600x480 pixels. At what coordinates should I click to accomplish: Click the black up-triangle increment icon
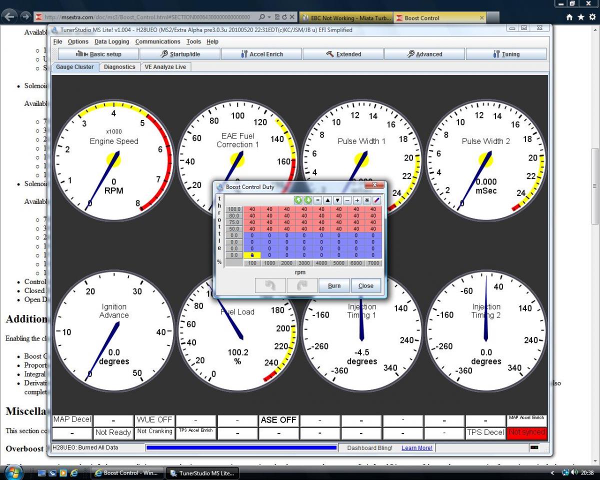[x=327, y=200]
